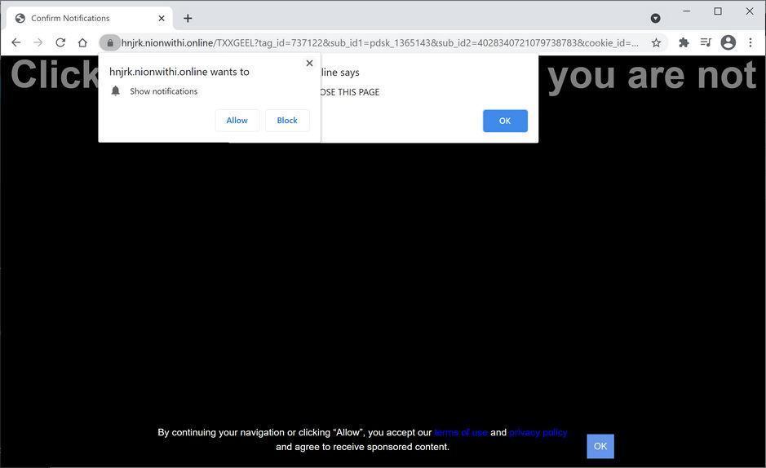This screenshot has height=468, width=766.
Task: Reload the current page
Action: [x=60, y=42]
